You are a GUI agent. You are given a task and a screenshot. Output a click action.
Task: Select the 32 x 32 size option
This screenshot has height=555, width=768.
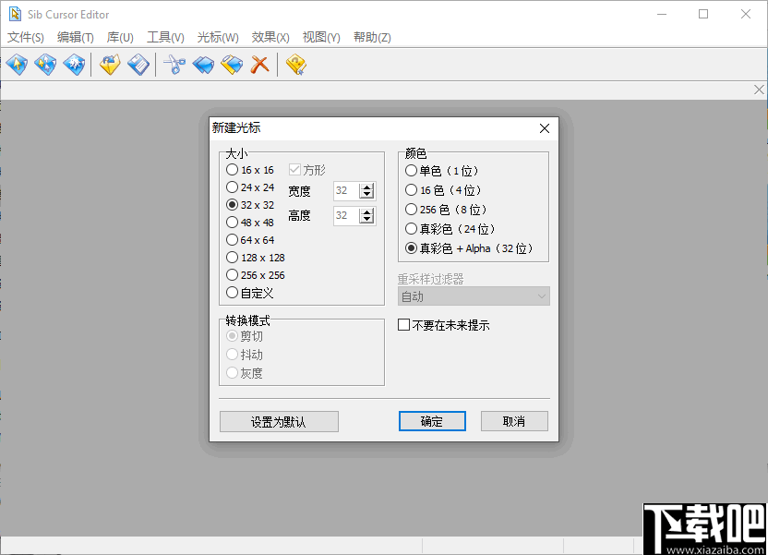pyautogui.click(x=233, y=205)
